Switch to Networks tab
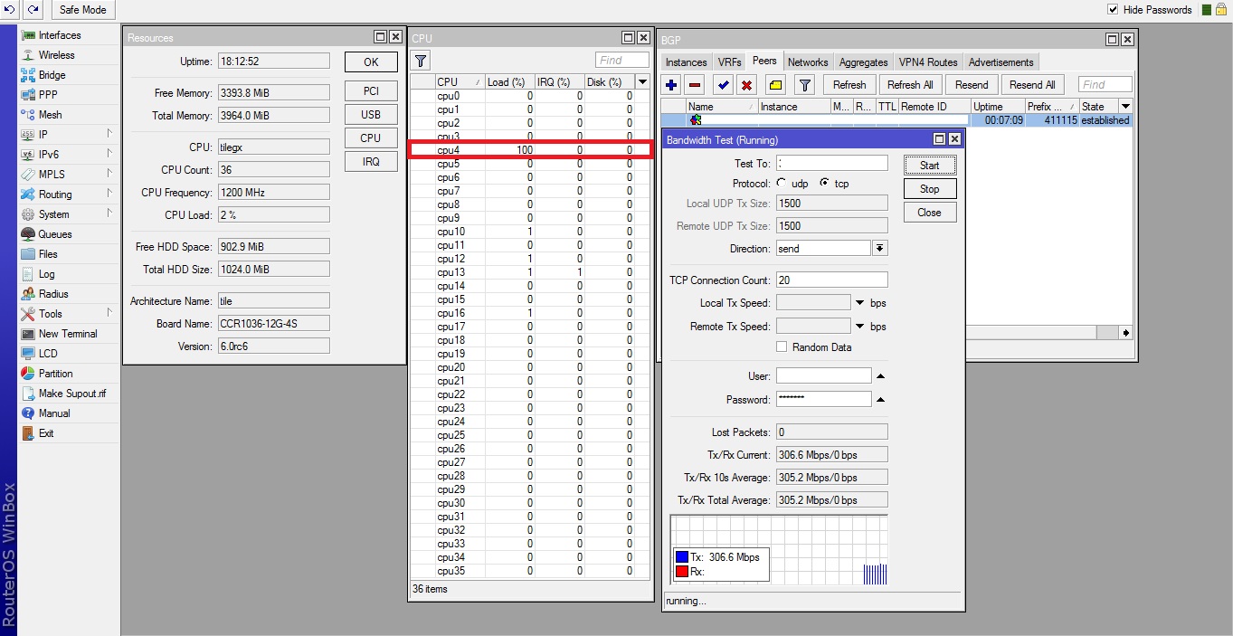1233x636 pixels. point(808,62)
